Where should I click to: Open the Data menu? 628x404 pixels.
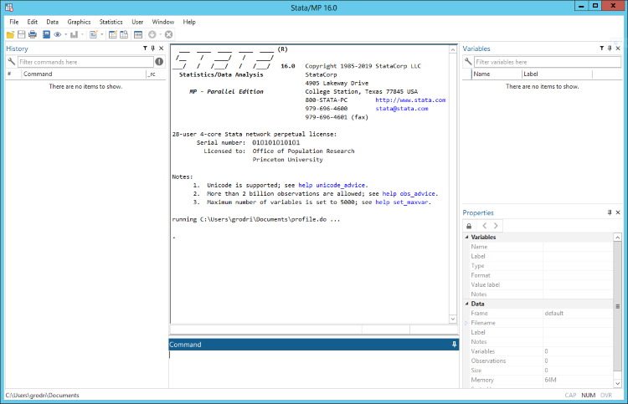(53, 22)
